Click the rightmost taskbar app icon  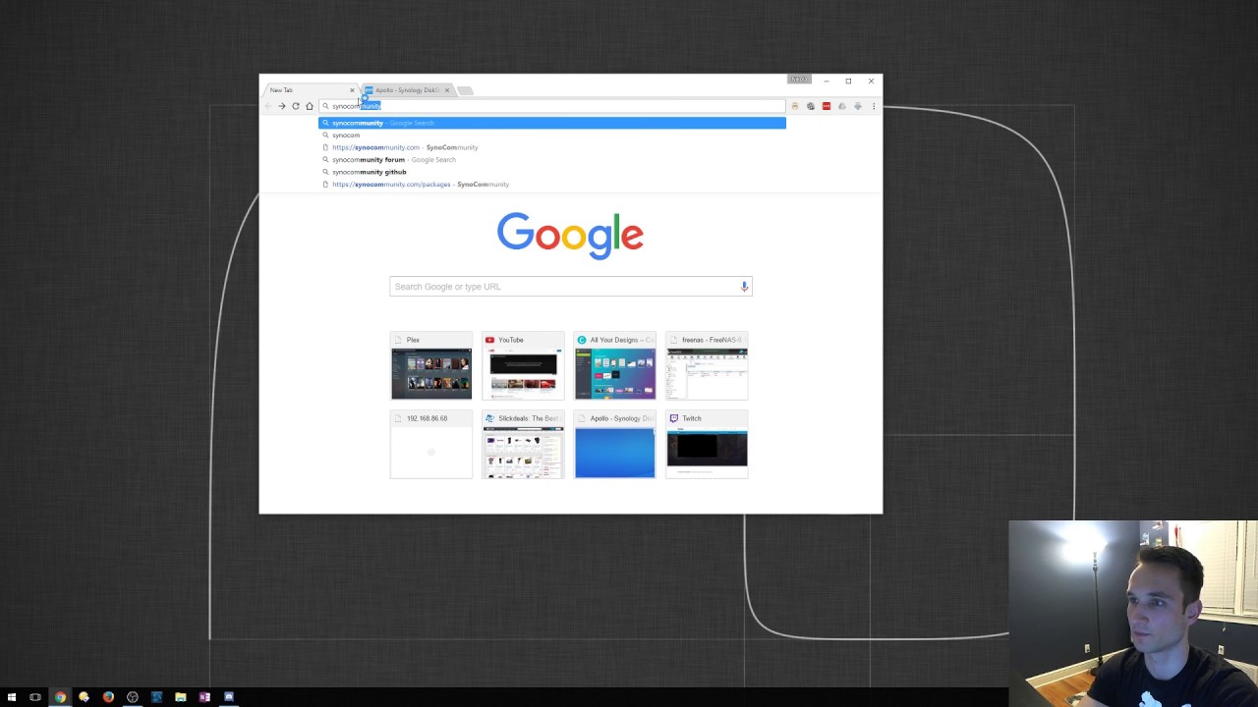pyautogui.click(x=229, y=697)
